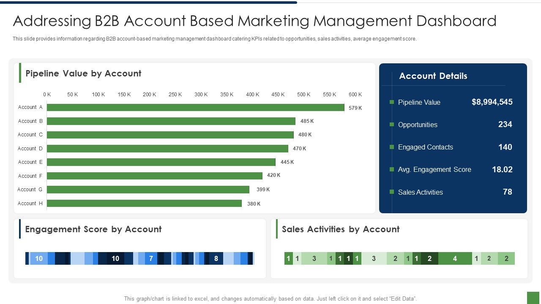This screenshot has width=541, height=304.
Task: Select the Account B pipeline bar
Action: 171,121
